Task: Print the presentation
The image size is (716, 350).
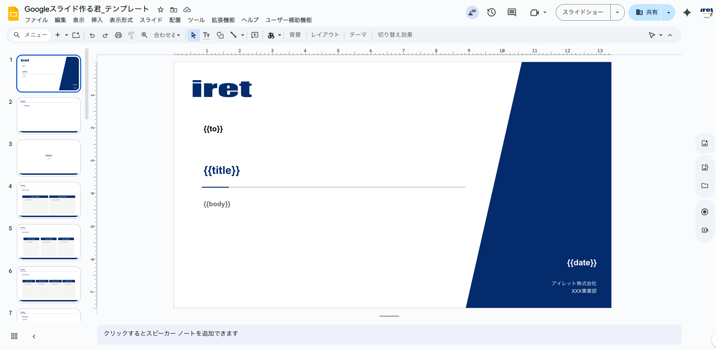Action: (x=119, y=35)
